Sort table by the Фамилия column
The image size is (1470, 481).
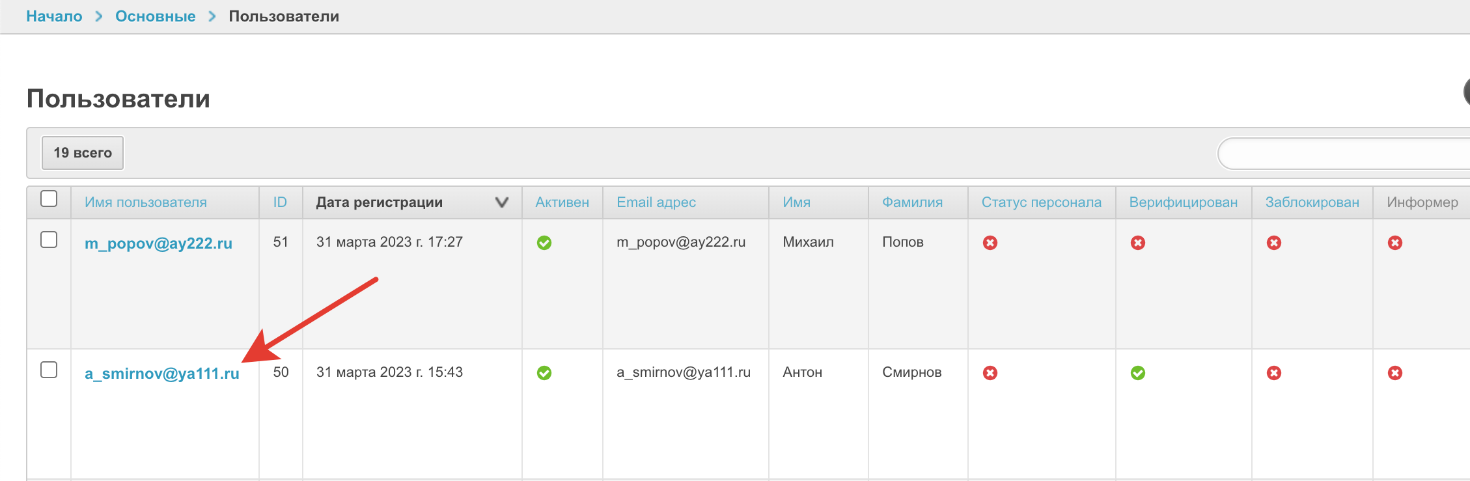(912, 202)
